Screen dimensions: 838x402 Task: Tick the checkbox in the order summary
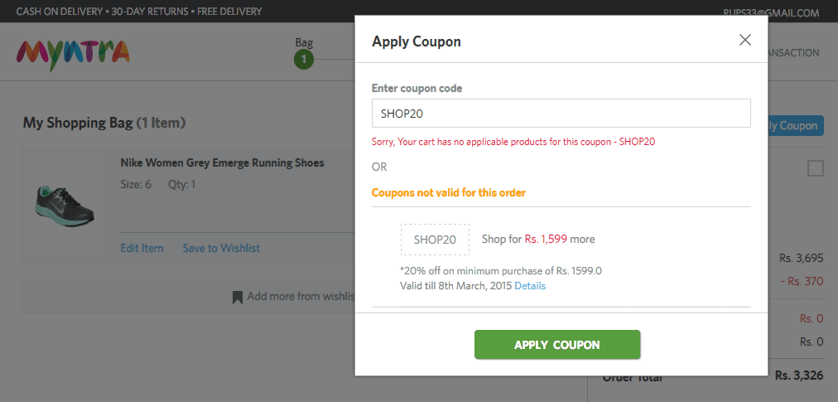point(815,169)
